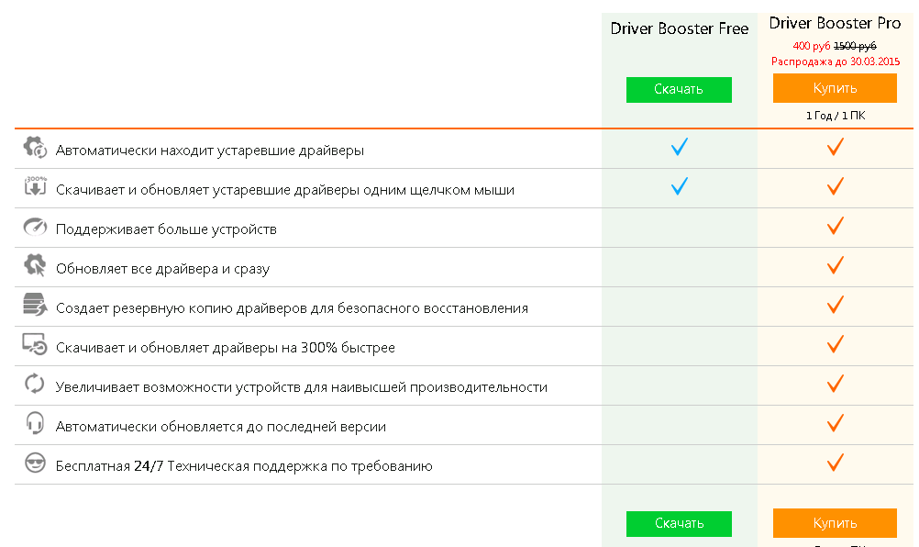Click the crossed-out '1500 руб' old price
919x547 pixels.
855,46
